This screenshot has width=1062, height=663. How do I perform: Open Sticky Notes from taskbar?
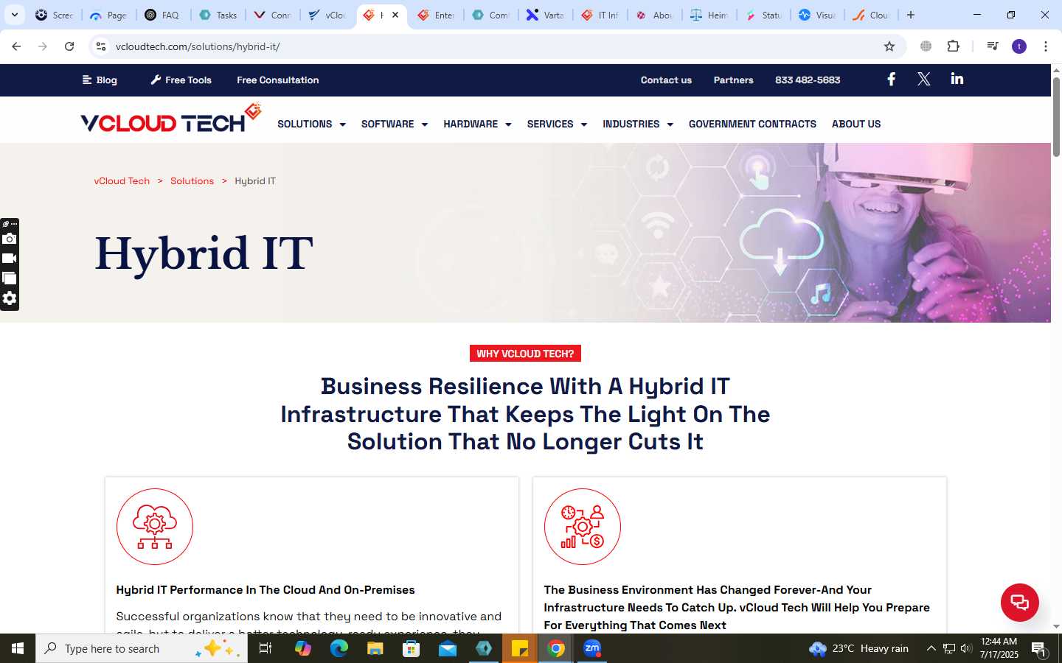click(x=520, y=648)
